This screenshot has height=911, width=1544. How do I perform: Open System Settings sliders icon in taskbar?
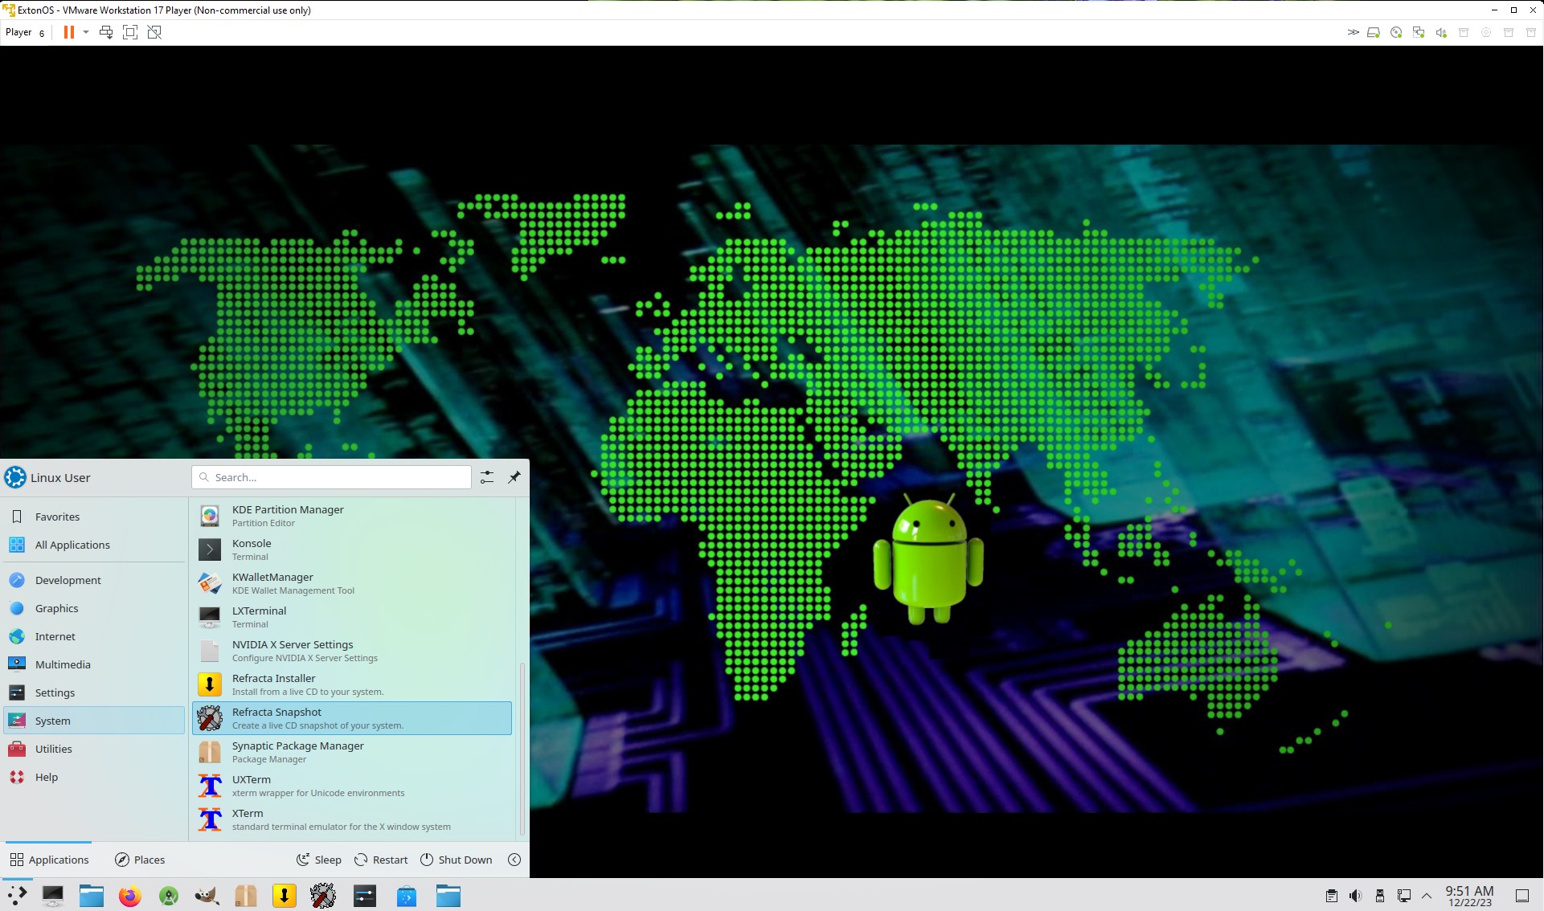tap(365, 896)
